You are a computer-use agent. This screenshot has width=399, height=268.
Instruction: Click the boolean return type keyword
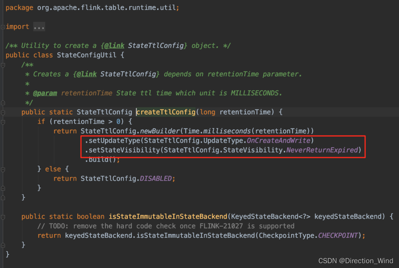[x=91, y=217]
